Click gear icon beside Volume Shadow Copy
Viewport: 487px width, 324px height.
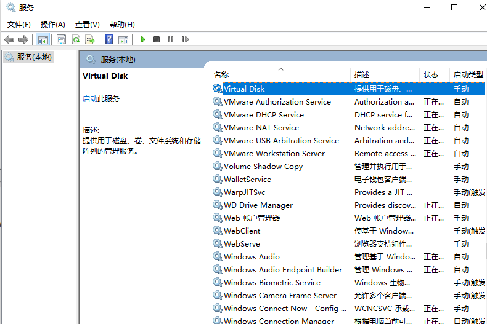point(217,166)
